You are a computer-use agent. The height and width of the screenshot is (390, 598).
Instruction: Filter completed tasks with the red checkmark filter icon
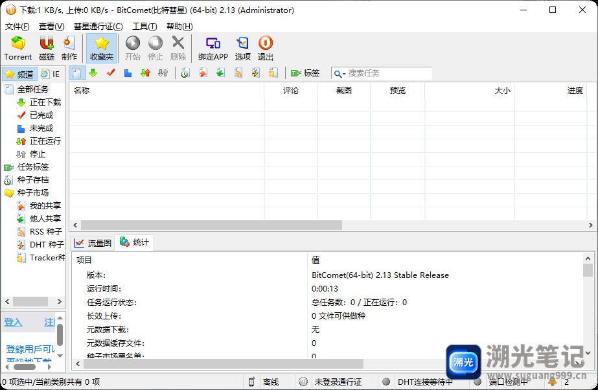tap(111, 73)
